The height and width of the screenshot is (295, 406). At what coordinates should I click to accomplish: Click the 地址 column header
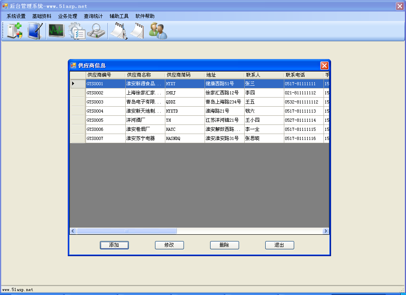(x=224, y=75)
